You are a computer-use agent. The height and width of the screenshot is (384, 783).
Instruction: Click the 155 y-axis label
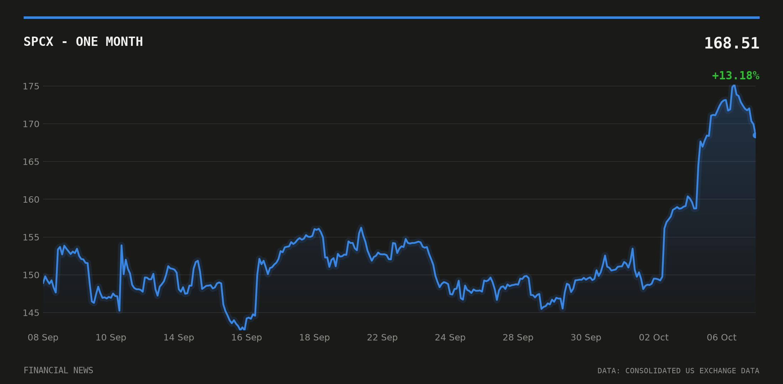(x=31, y=237)
